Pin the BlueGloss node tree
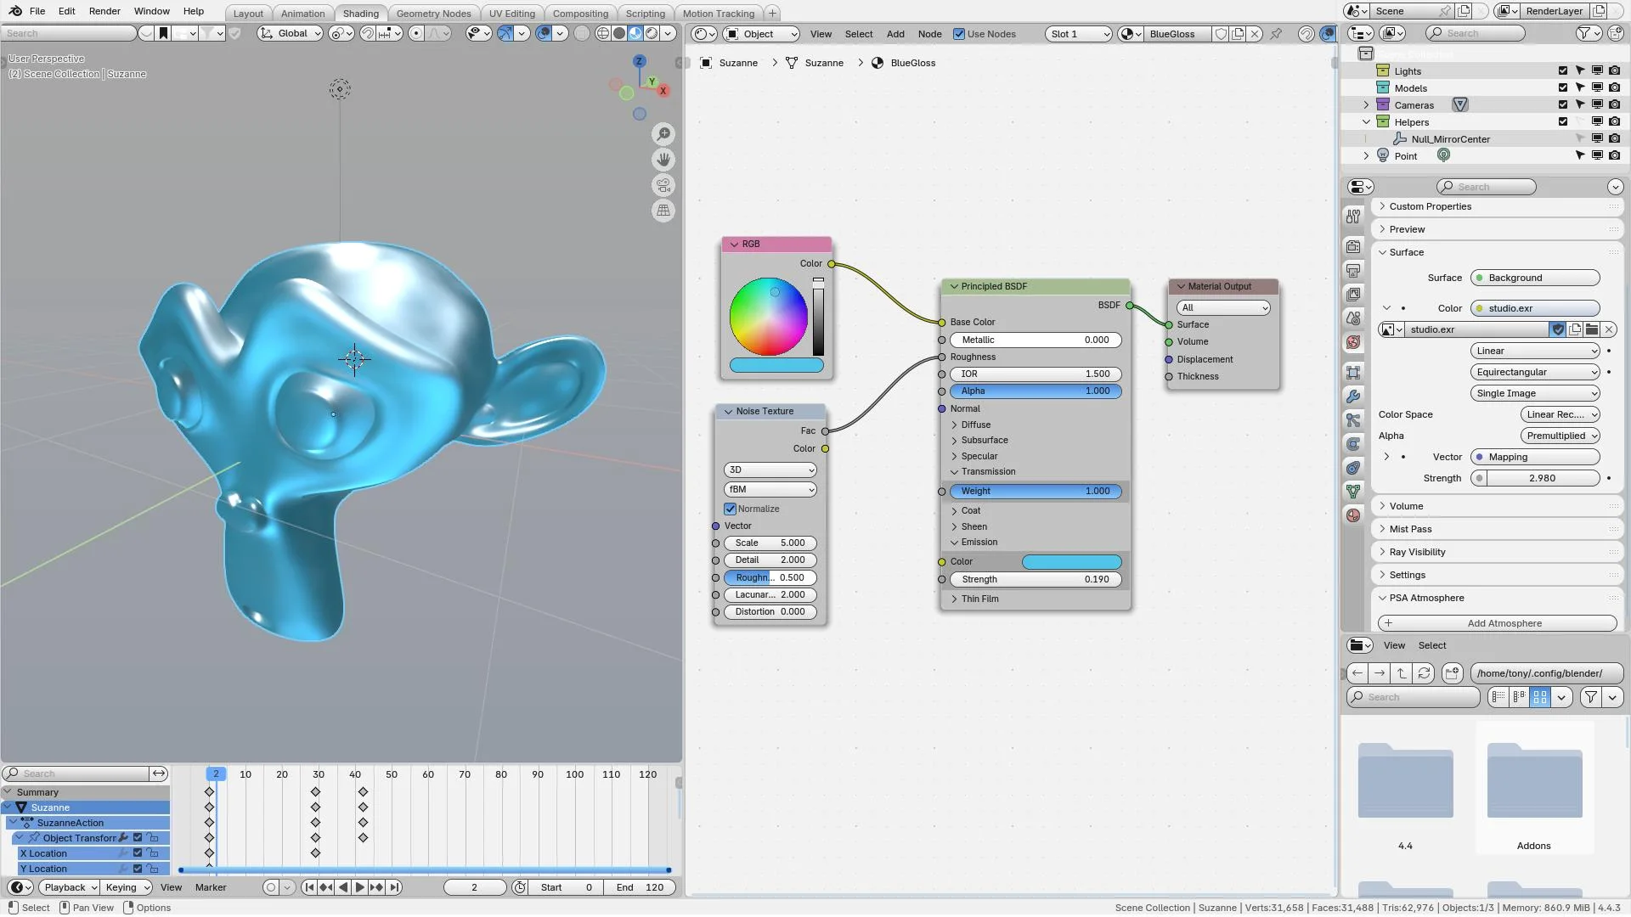This screenshot has width=1631, height=917. [1276, 34]
